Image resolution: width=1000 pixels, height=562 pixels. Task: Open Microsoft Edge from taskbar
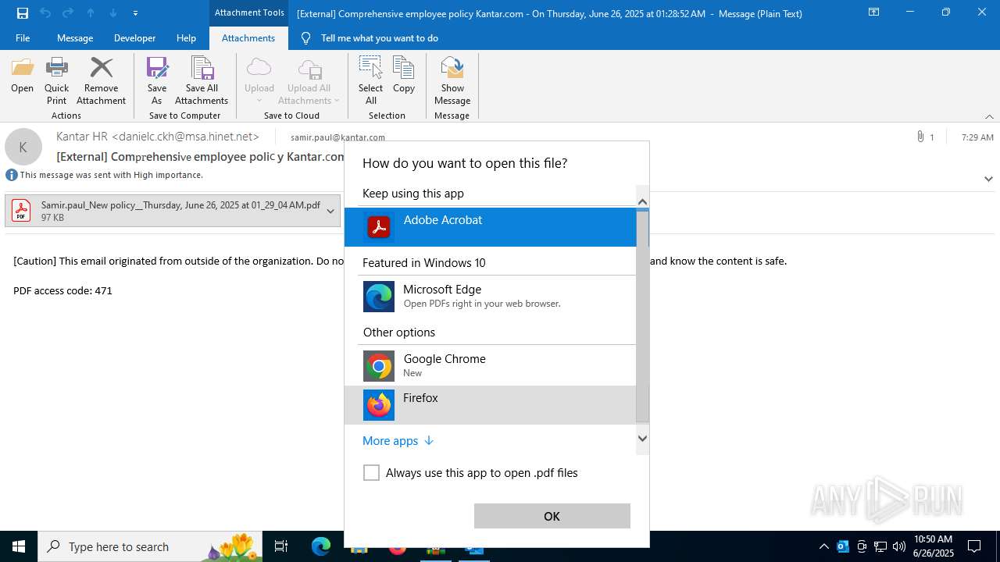coord(321,546)
